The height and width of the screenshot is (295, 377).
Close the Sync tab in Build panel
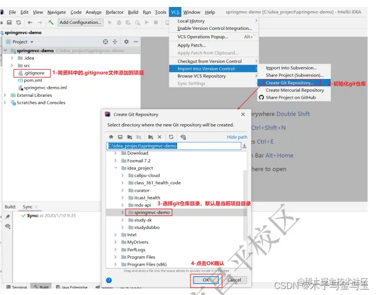36,207
